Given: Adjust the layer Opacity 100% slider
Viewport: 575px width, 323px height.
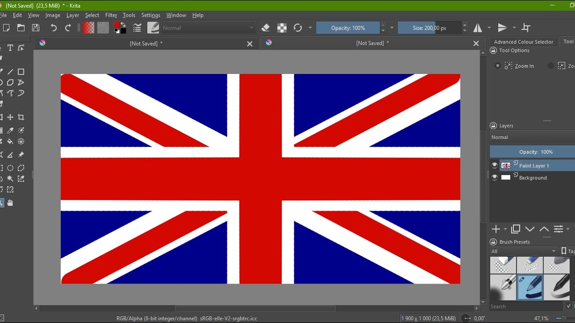Looking at the screenshot, I should point(532,152).
